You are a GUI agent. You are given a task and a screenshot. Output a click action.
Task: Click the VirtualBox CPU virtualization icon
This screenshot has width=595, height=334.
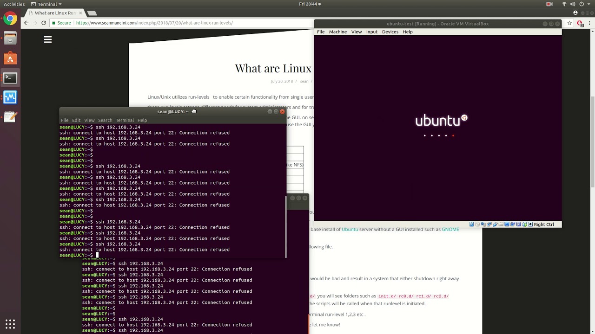(x=519, y=224)
